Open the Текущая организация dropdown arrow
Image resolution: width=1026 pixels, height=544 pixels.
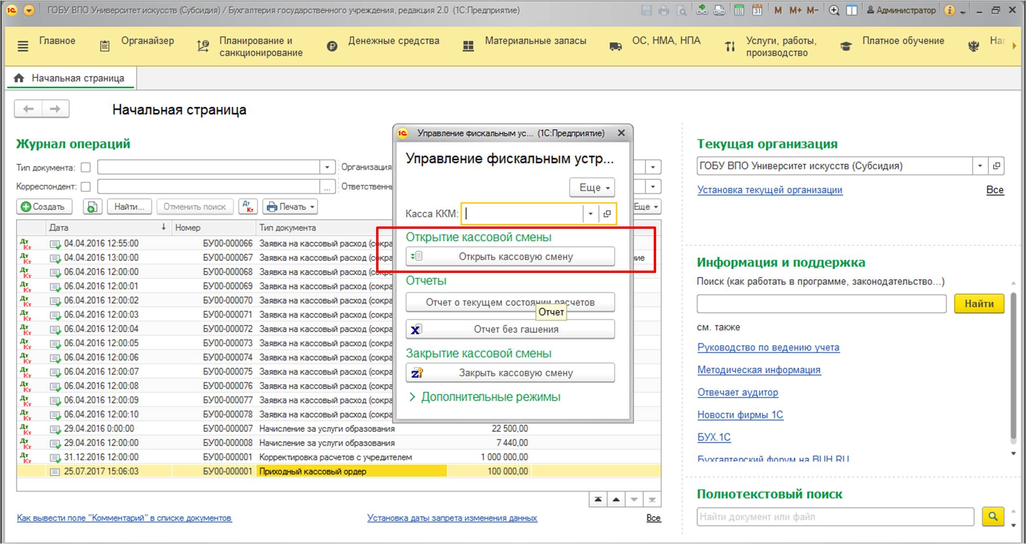coord(980,166)
